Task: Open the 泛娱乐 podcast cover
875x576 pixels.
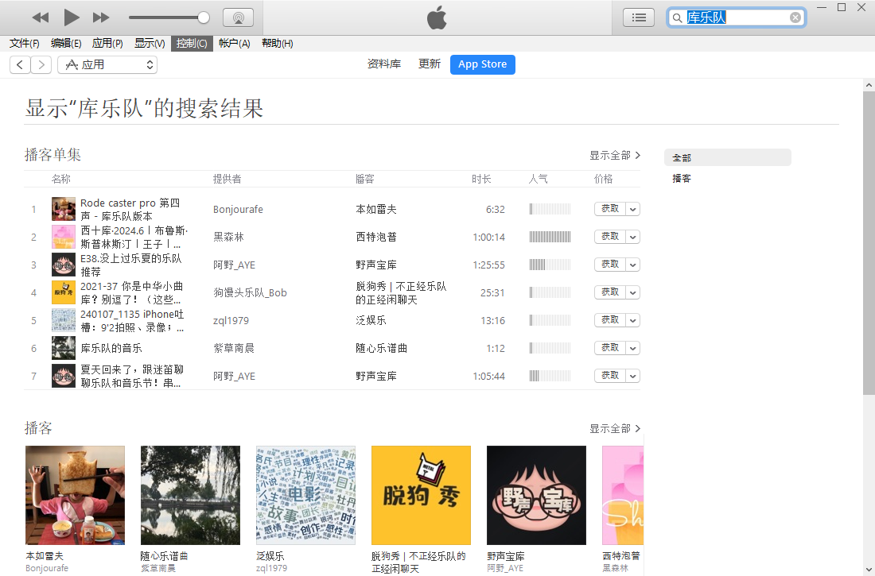Action: tap(305, 495)
